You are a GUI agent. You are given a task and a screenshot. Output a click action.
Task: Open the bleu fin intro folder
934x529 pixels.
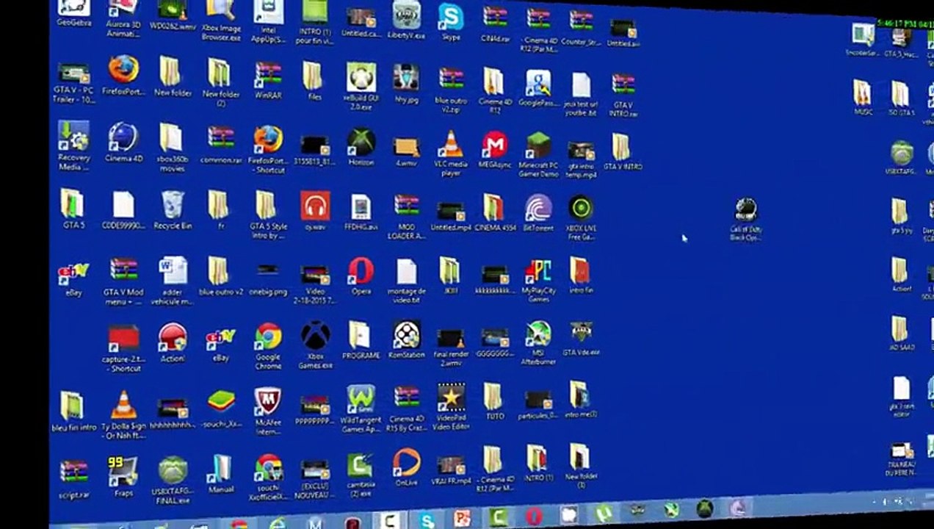pos(73,411)
